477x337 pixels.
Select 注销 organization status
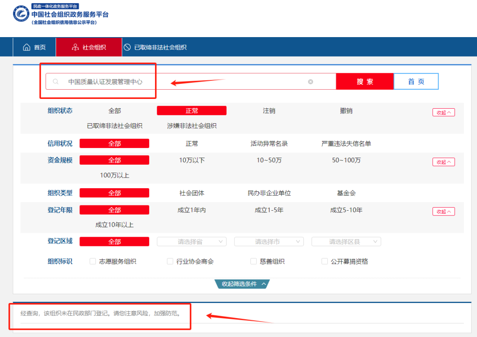269,111
